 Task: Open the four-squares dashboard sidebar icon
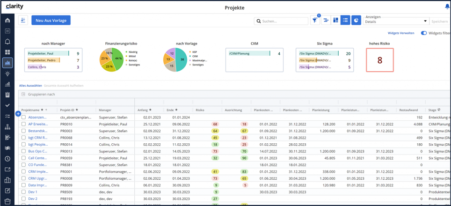coord(7,52)
